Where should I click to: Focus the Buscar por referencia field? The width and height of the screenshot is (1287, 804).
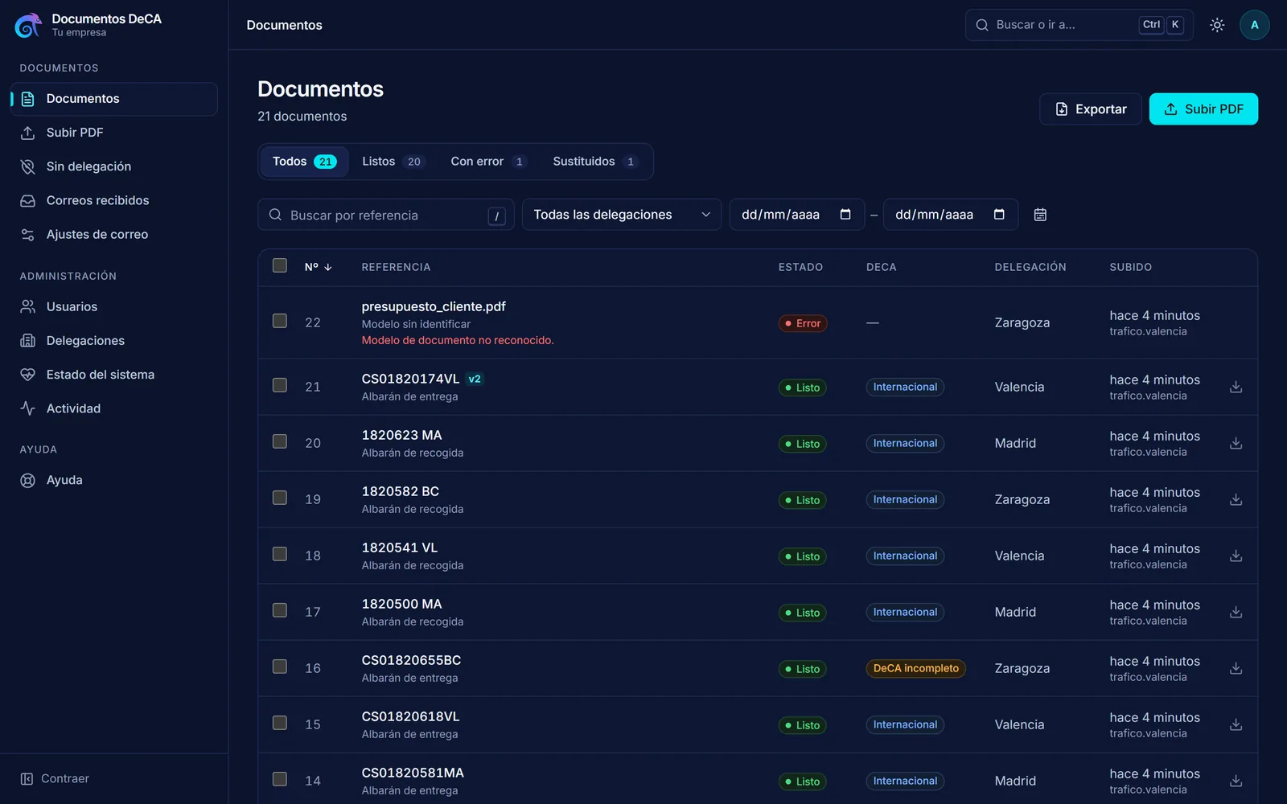(385, 215)
